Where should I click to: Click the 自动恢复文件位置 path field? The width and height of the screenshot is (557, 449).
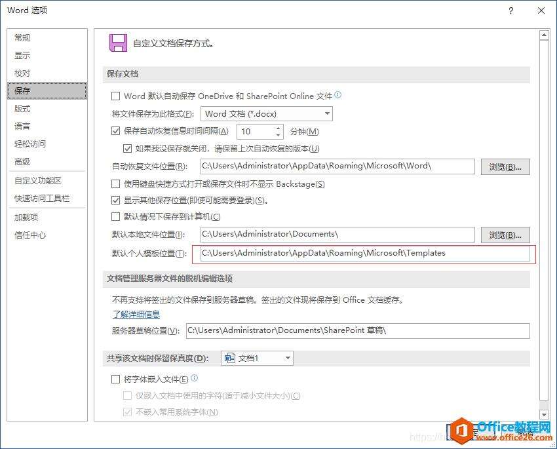tap(337, 166)
